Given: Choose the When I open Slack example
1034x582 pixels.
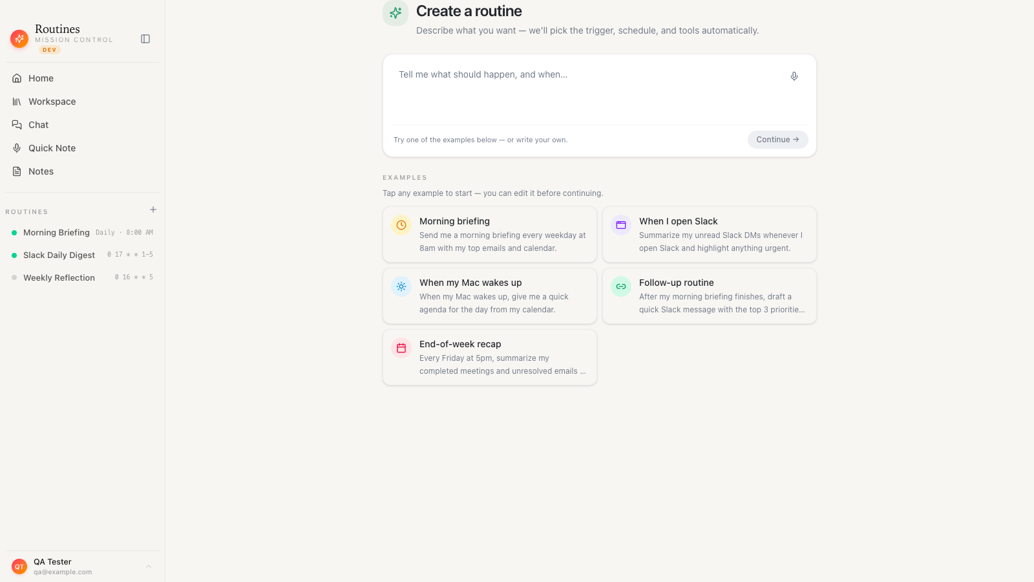Looking at the screenshot, I should click(x=710, y=235).
